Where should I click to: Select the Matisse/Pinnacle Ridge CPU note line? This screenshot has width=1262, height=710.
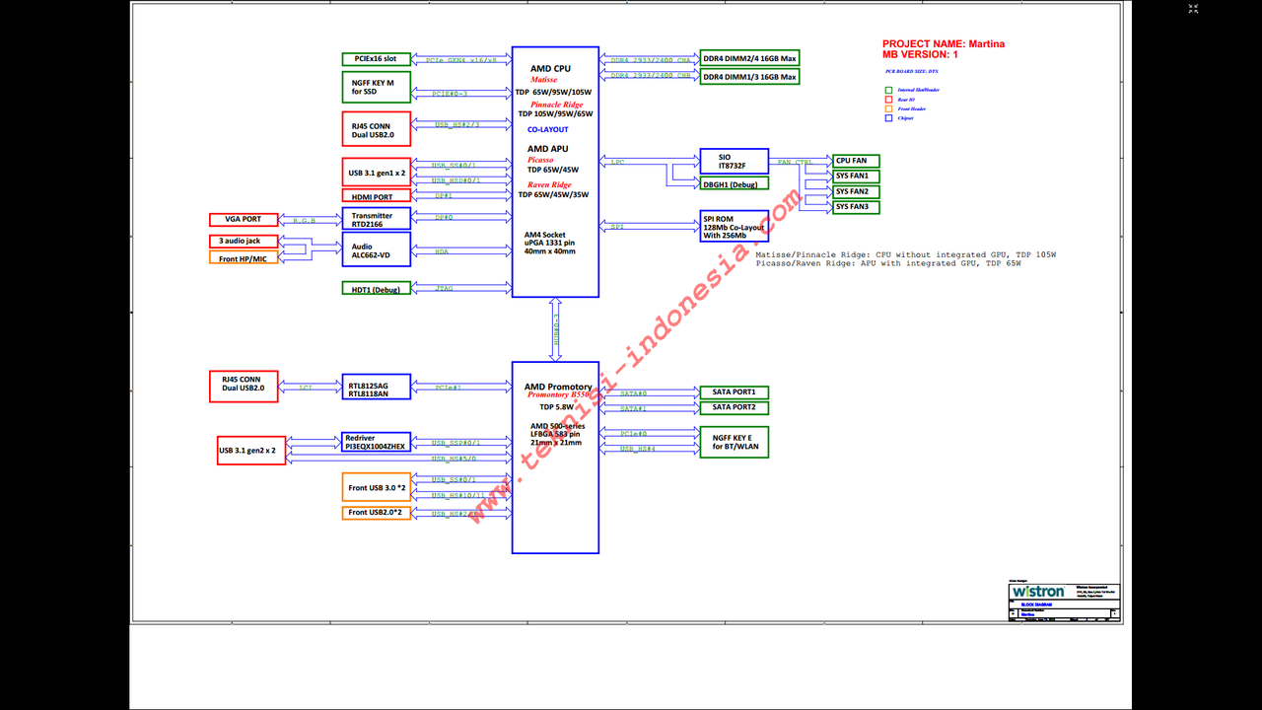point(906,254)
